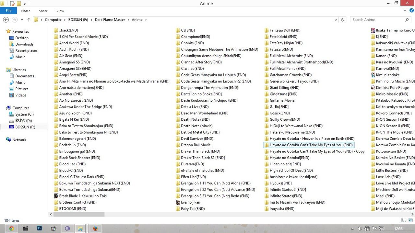Open dropdown arrow after Anime breadcrumb
The height and width of the screenshot is (233, 415).
pos(146,20)
